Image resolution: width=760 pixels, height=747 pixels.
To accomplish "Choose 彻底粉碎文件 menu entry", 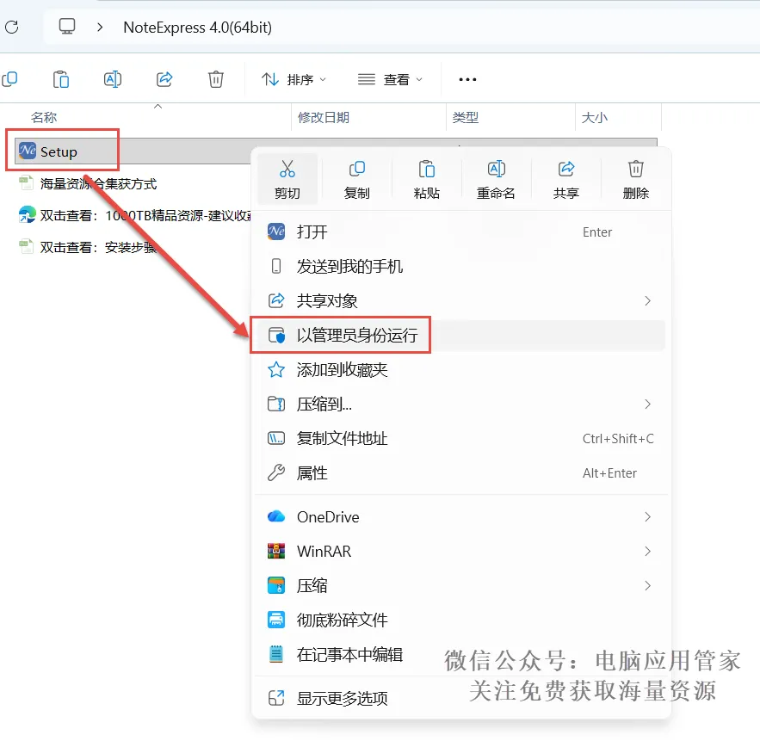I will point(461,620).
